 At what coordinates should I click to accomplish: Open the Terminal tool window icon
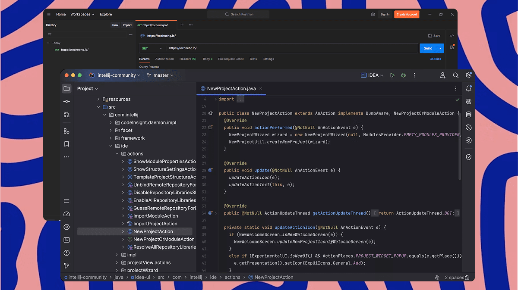point(66,240)
